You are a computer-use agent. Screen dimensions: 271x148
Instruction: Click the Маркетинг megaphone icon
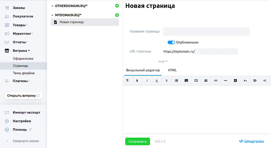click(7, 34)
